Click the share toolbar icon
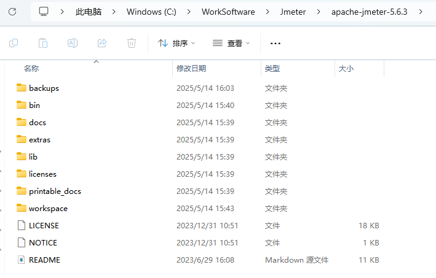The width and height of the screenshot is (436, 278). (102, 44)
